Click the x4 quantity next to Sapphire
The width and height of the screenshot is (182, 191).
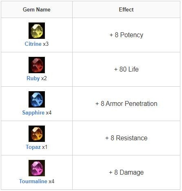click(x=49, y=113)
